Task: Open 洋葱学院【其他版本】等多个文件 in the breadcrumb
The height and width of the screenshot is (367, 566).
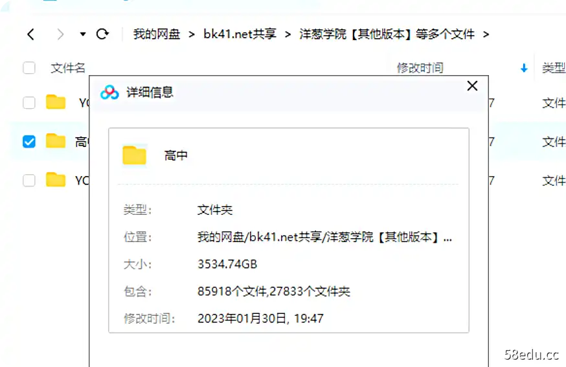Action: tap(387, 34)
